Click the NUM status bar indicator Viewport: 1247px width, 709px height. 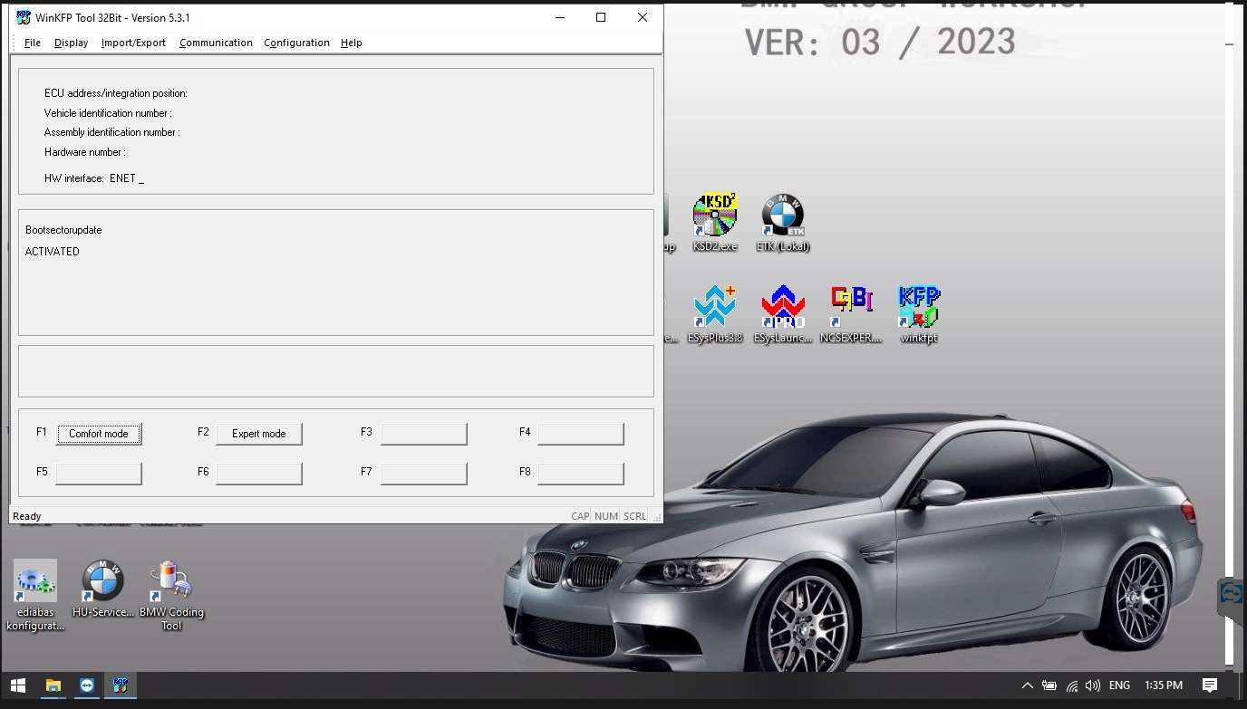tap(606, 516)
